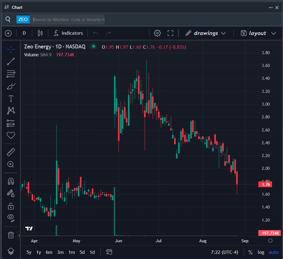Toggle percentage scale mode
The image size is (283, 259).
(250, 252)
